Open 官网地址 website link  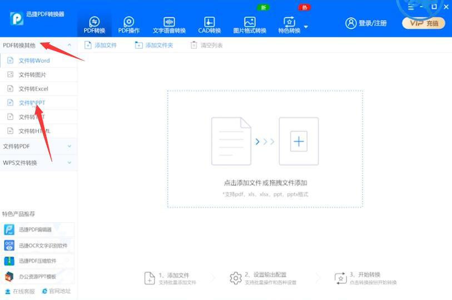56,291
